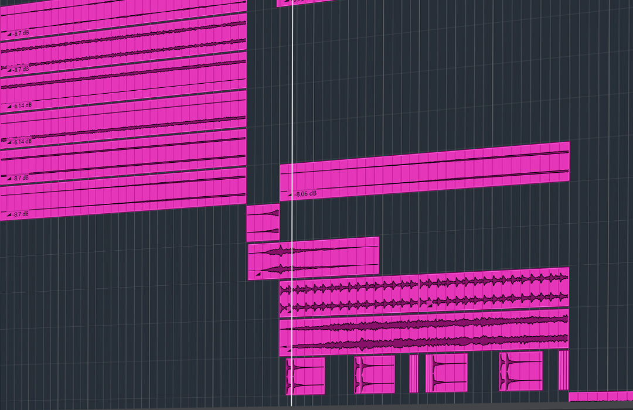The height and width of the screenshot is (410, 633).
Task: Select the narrow sliver clip after the fourth impact clip
Action: tap(564, 370)
